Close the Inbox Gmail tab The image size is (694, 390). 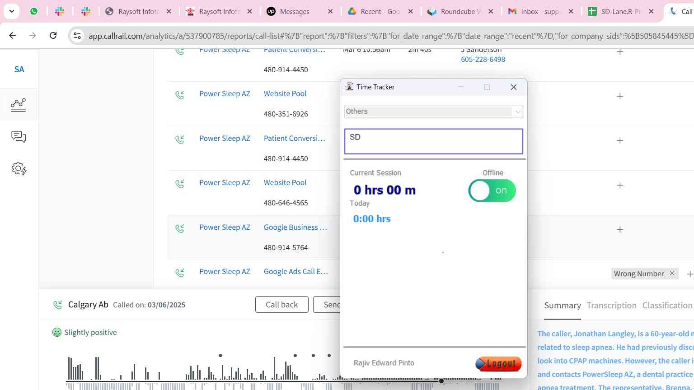[571, 11]
